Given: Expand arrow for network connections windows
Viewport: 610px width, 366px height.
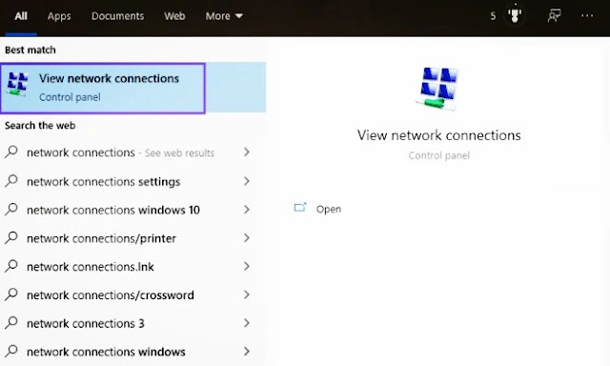Looking at the screenshot, I should click(x=247, y=351).
